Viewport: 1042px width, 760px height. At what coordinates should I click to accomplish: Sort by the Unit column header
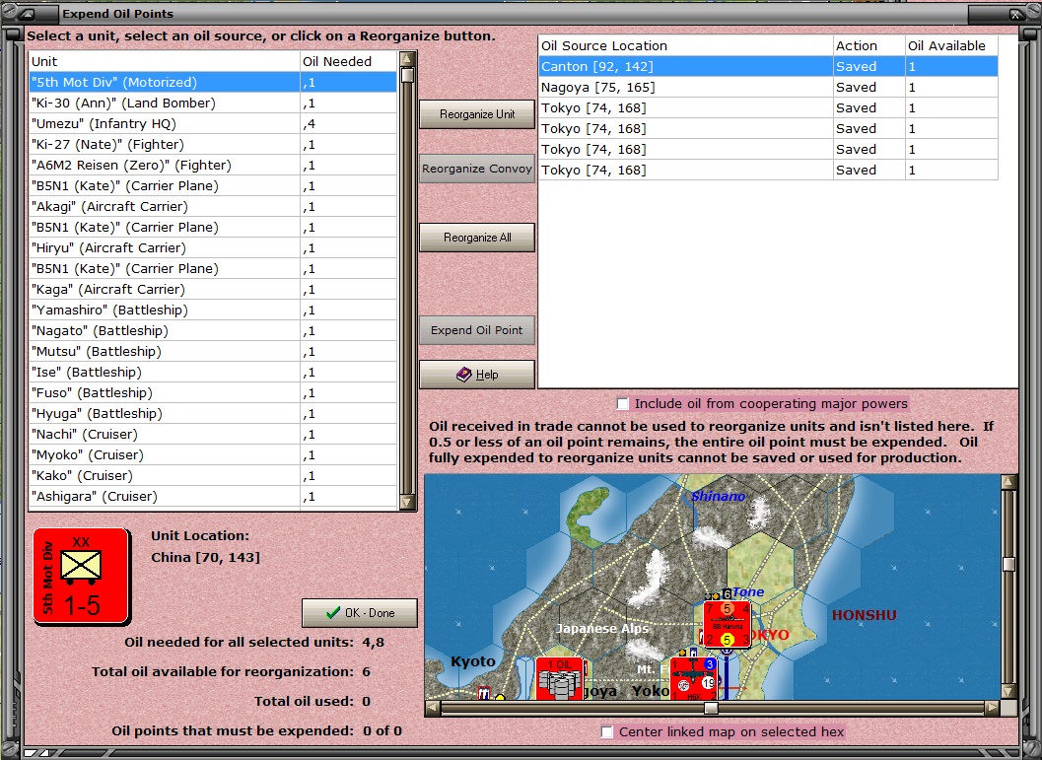pos(165,62)
